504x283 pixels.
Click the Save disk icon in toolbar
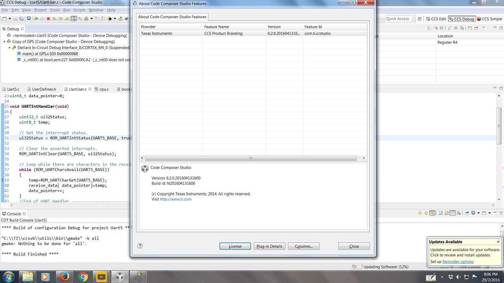click(x=15, y=18)
